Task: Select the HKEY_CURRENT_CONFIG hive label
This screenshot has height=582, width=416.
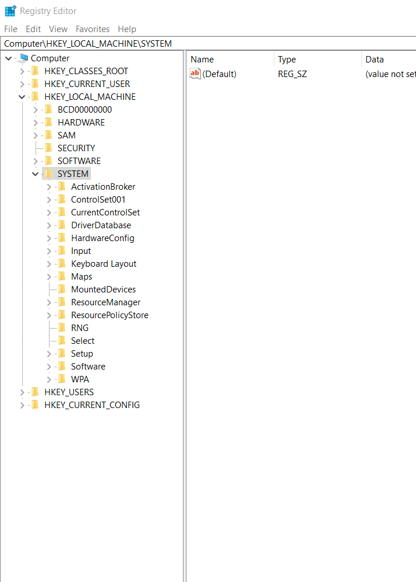Action: pyautogui.click(x=92, y=405)
